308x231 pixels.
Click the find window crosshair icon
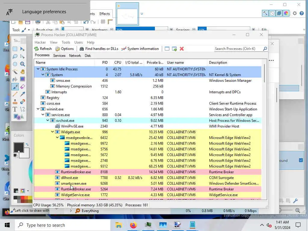pyautogui.click(x=167, y=49)
